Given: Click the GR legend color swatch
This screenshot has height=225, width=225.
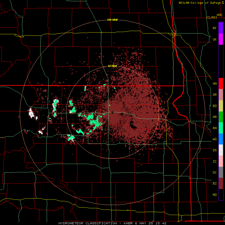Looking at the screenshot, I should click(221, 95).
